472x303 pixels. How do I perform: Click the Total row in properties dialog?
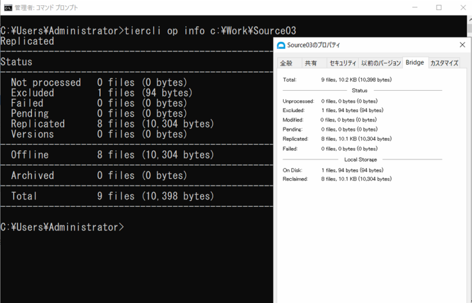[337, 80]
